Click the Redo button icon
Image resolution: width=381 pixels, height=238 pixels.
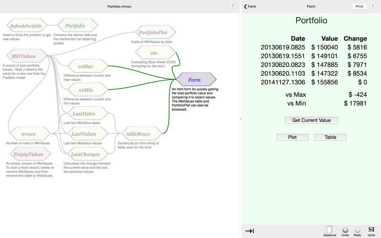tap(357, 229)
